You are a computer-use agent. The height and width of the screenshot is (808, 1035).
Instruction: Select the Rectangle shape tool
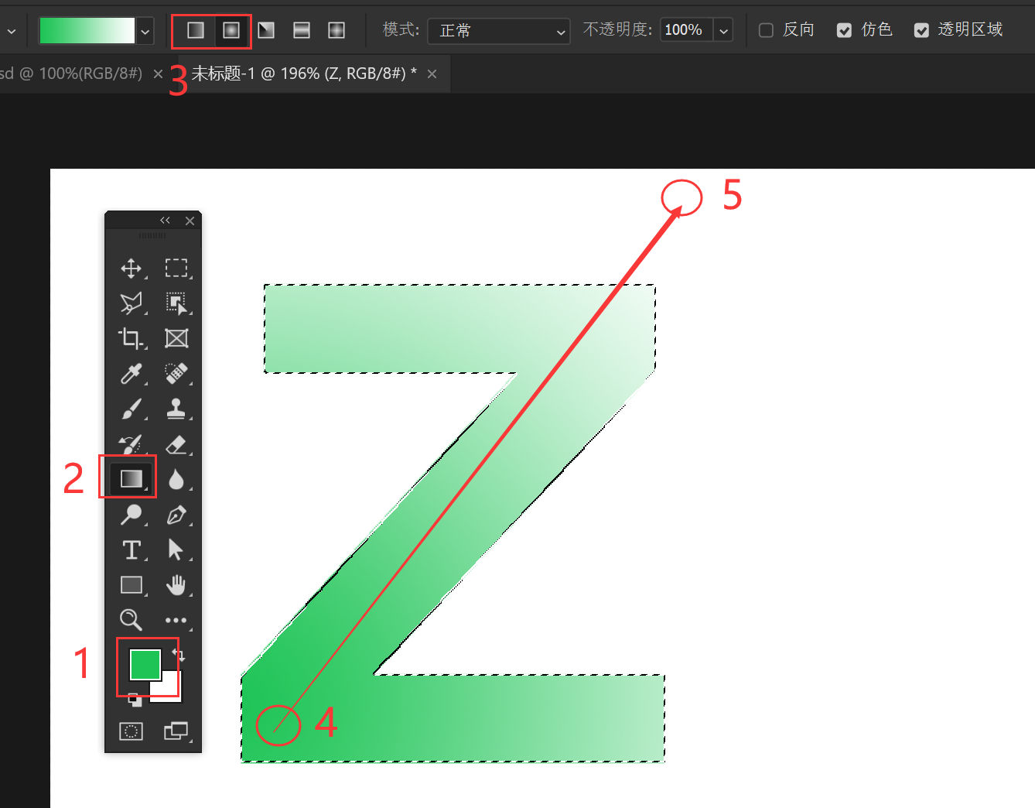click(x=132, y=585)
